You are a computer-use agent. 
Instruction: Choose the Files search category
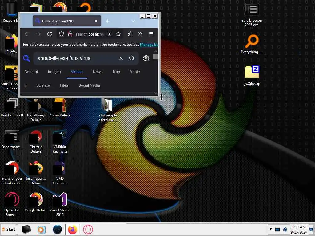coord(64,85)
